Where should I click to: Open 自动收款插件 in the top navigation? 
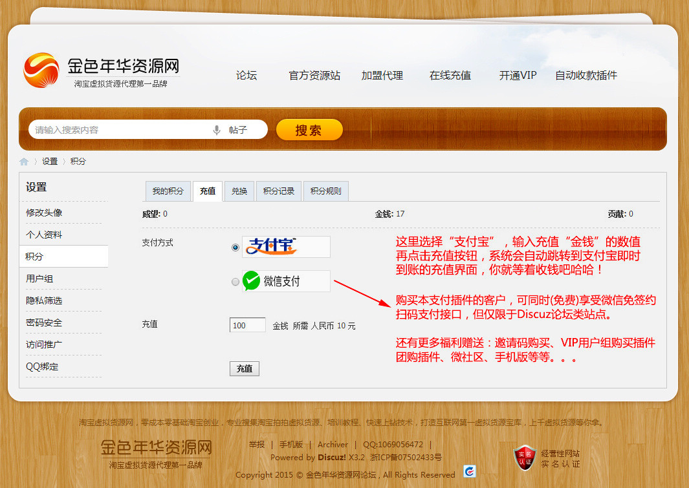point(586,76)
